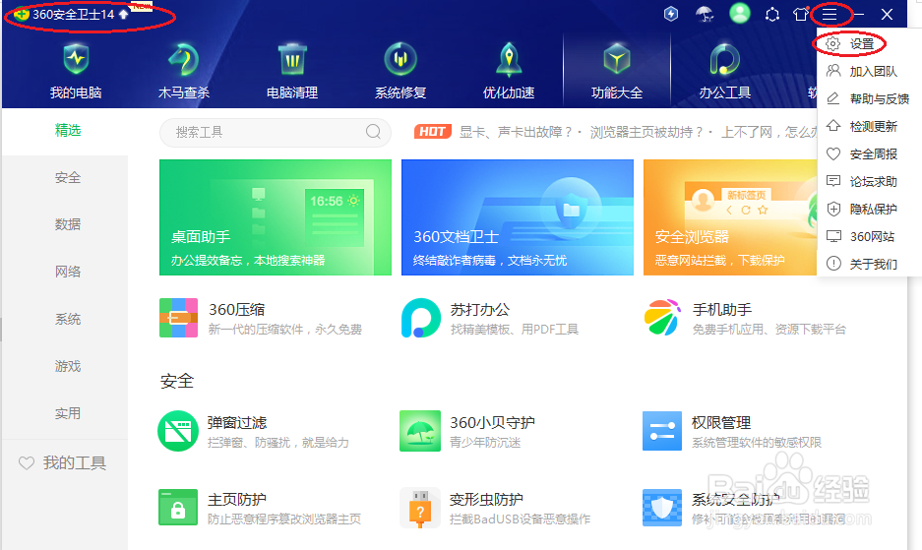Image resolution: width=922 pixels, height=550 pixels.
Task: Select 功能大全 cube icon
Action: (x=617, y=59)
